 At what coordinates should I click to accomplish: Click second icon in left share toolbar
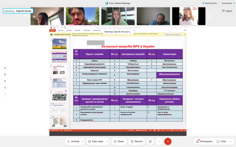tap(5, 75)
